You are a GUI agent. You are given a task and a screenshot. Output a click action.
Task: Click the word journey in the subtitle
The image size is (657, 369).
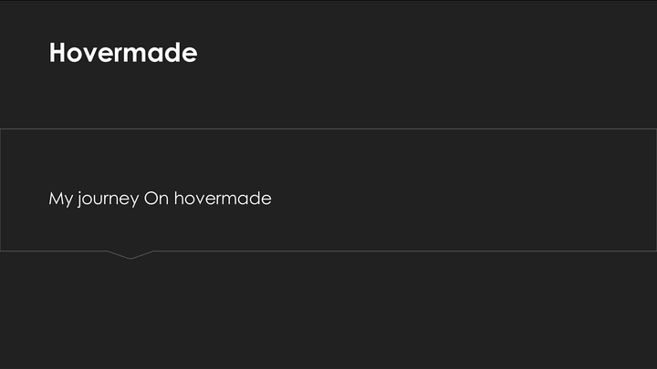(x=108, y=199)
